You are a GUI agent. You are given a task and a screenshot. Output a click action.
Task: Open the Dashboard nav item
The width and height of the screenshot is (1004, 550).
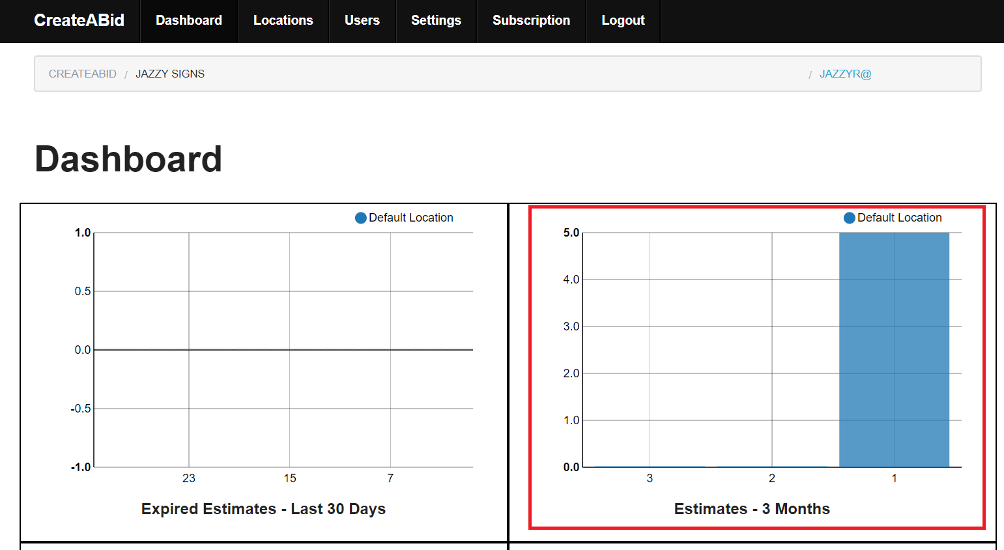[189, 21]
